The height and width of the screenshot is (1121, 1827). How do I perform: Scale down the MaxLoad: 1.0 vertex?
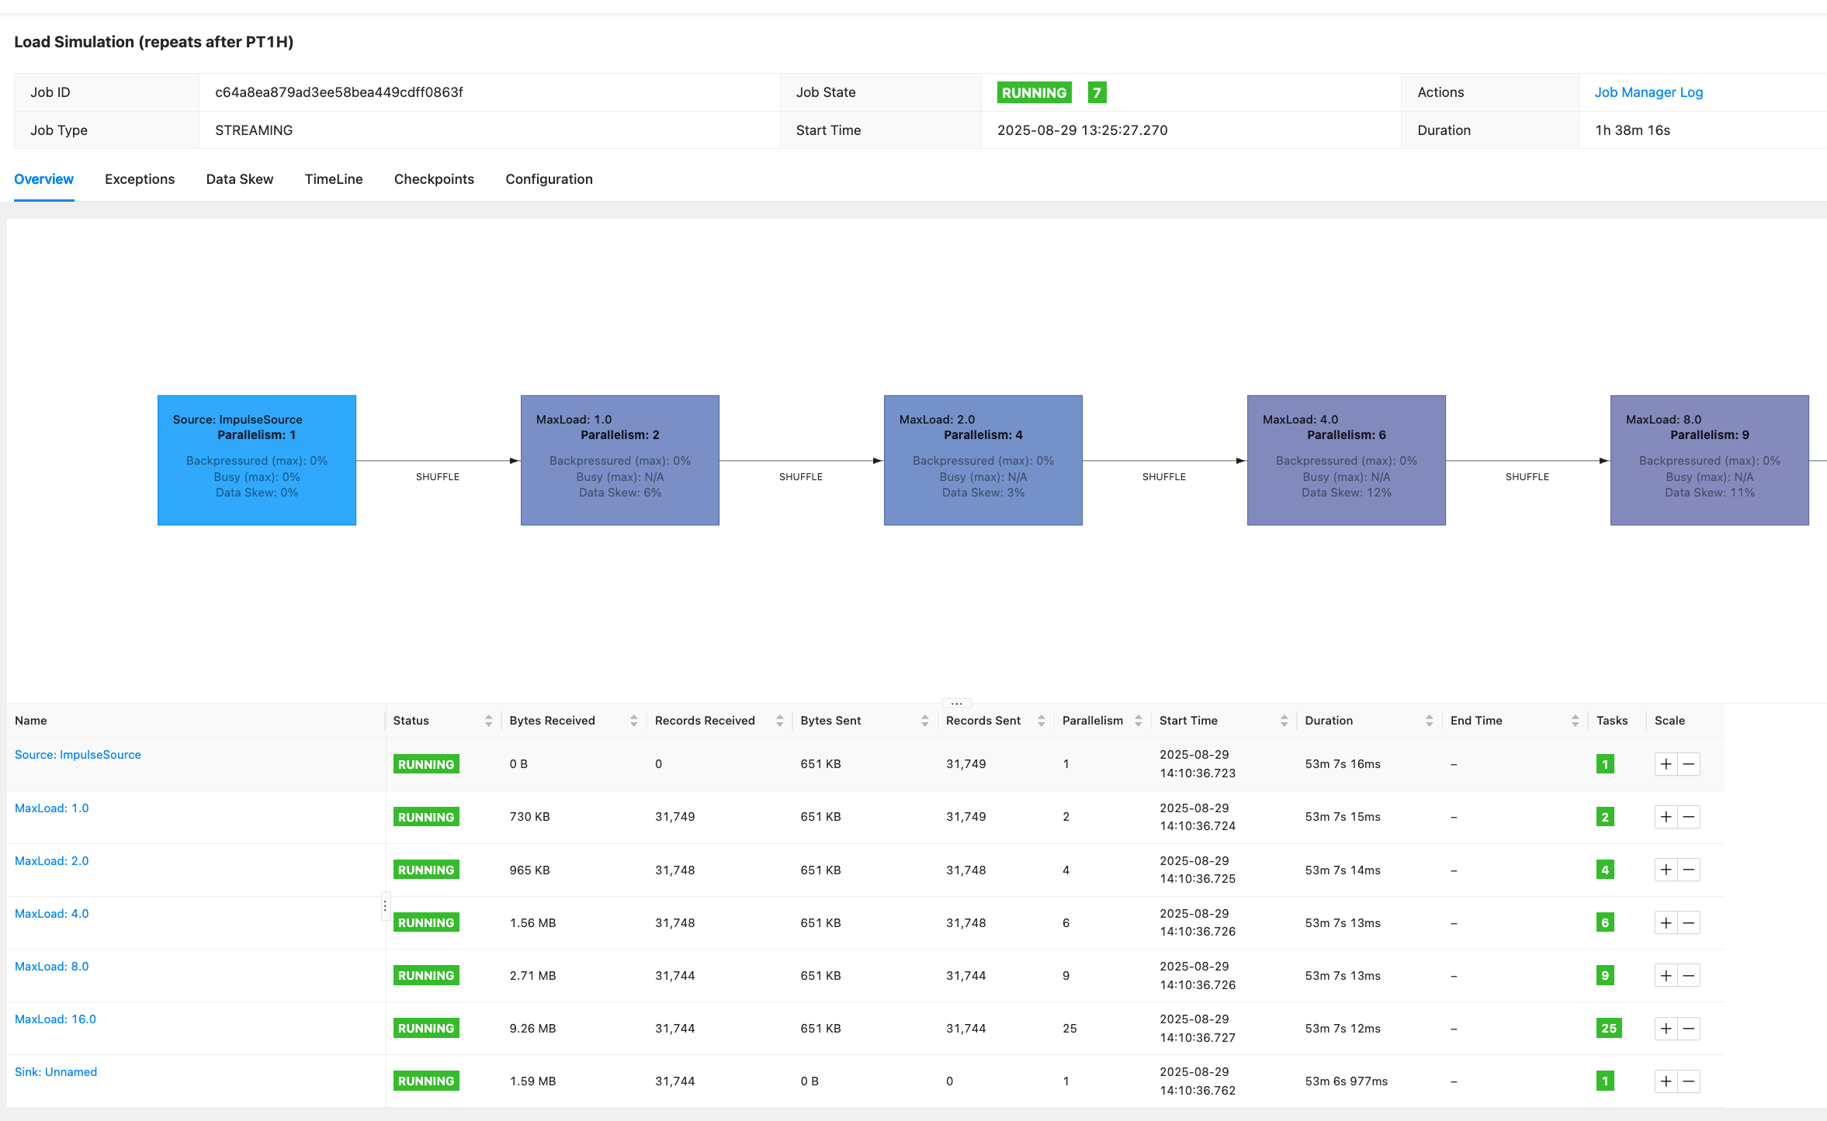click(x=1689, y=817)
